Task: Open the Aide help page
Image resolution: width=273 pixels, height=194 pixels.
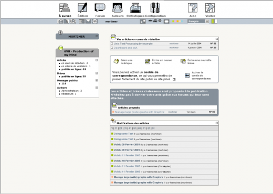Action: pyautogui.click(x=193, y=10)
